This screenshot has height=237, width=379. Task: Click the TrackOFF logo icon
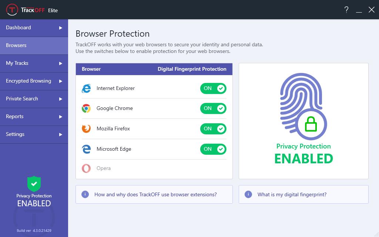tap(12, 10)
